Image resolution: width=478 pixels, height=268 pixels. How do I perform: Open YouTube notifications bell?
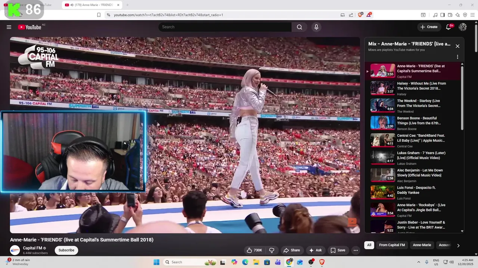pyautogui.click(x=449, y=27)
